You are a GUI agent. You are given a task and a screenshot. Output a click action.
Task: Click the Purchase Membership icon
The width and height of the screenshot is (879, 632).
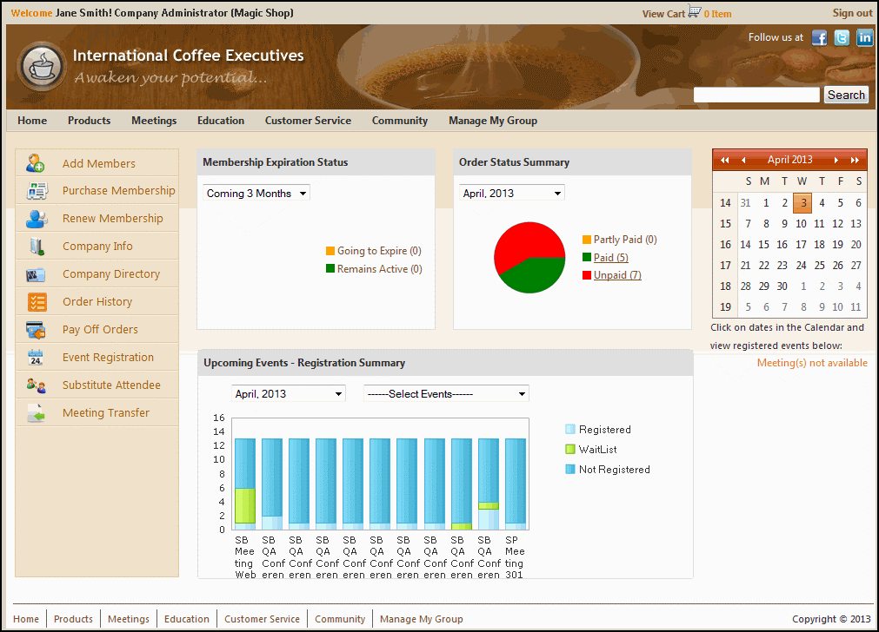pos(37,191)
